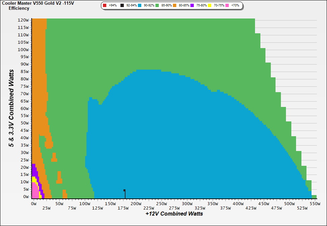
Task: Click the red >94% legend swatch
Action: [105, 6]
